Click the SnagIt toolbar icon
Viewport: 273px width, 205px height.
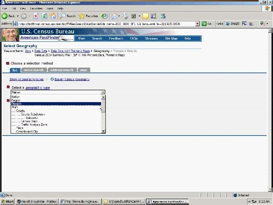click(233, 24)
